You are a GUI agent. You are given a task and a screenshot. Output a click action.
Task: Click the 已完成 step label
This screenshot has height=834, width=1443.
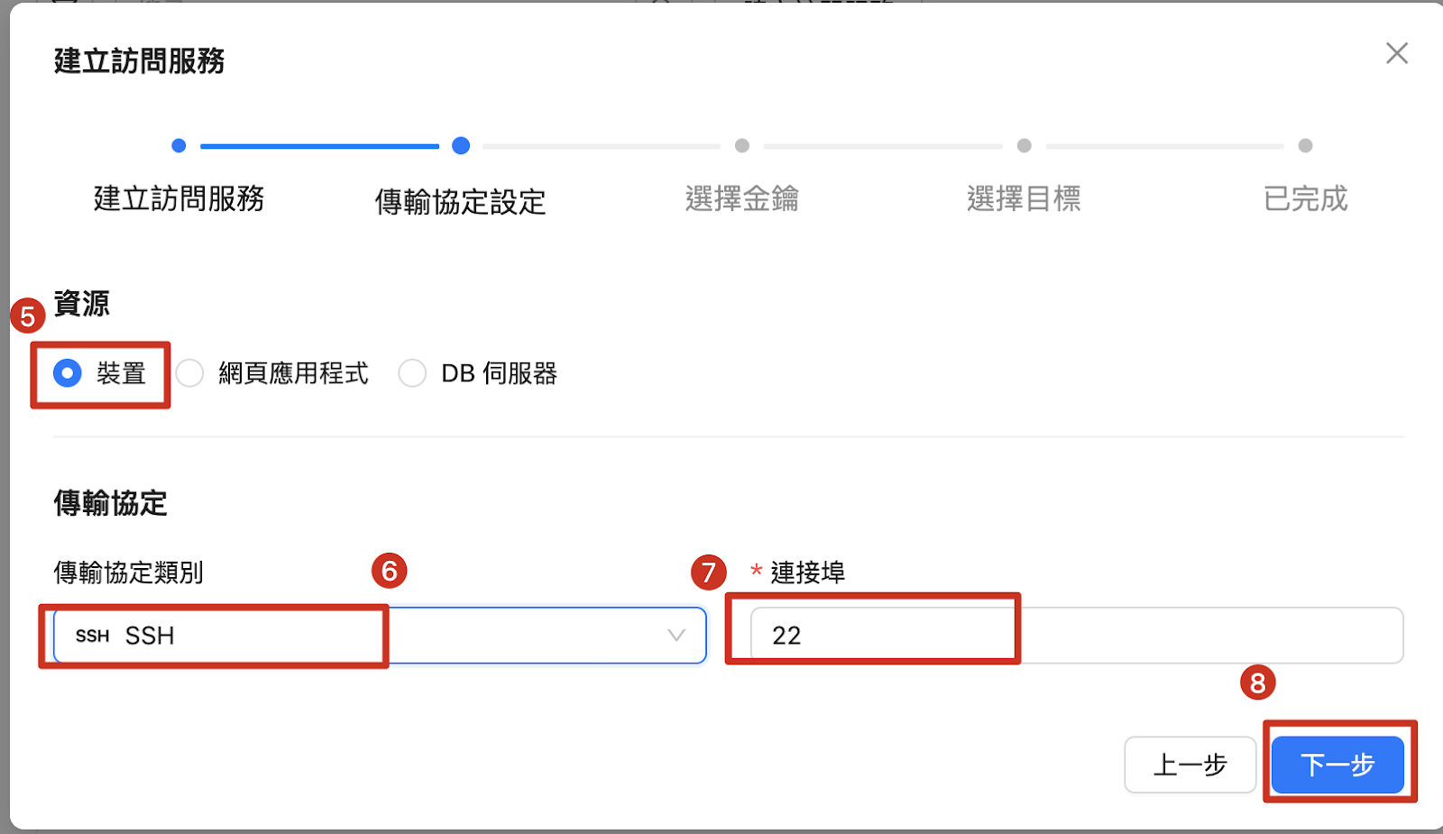(1305, 198)
